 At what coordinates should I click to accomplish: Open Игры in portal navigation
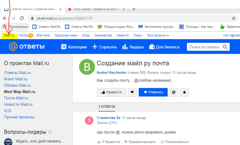pyautogui.click(x=86, y=35)
